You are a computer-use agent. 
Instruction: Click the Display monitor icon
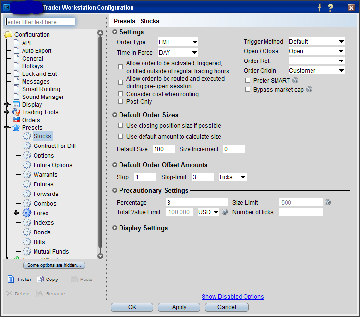pos(16,105)
